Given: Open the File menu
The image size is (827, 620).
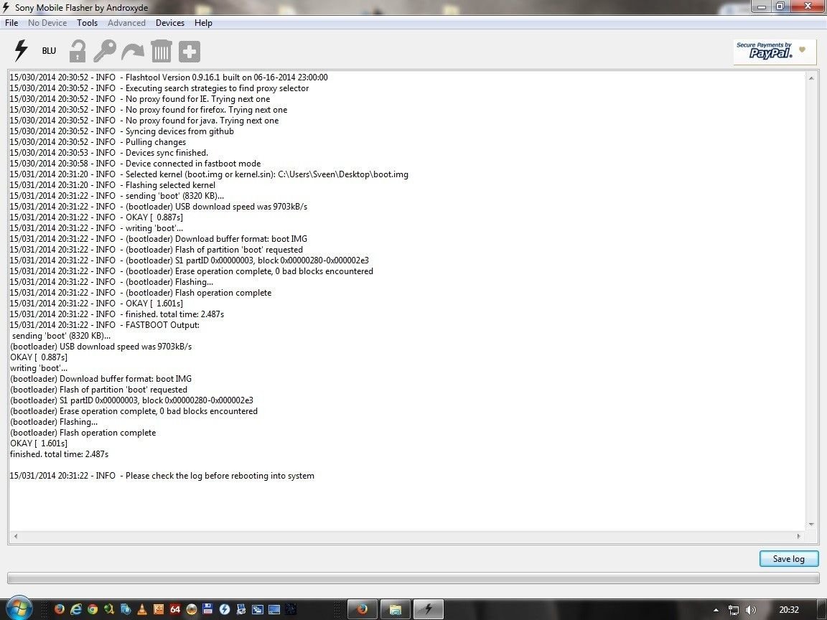Looking at the screenshot, I should click(11, 23).
